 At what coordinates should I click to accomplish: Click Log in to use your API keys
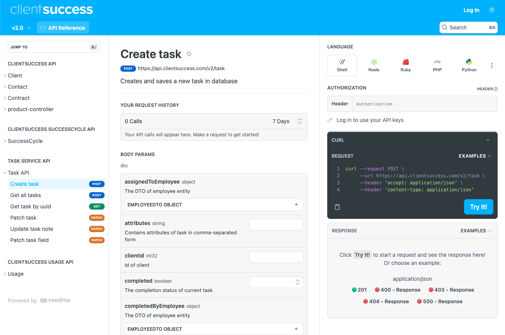pyautogui.click(x=370, y=120)
